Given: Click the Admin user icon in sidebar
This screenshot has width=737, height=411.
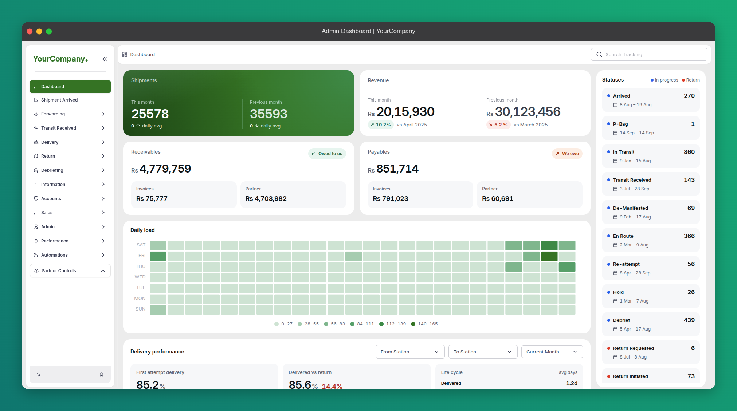Looking at the screenshot, I should (x=36, y=227).
